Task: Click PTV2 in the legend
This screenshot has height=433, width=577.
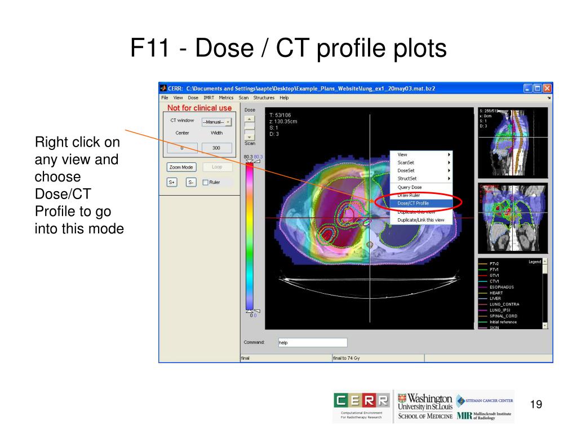Action: point(494,264)
